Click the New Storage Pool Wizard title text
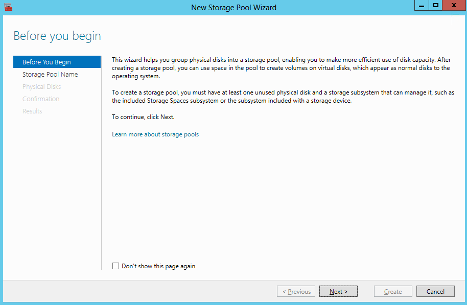 coord(234,8)
